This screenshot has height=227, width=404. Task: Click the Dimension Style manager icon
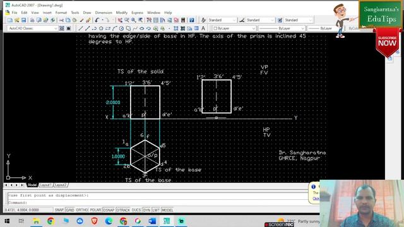click(x=242, y=20)
